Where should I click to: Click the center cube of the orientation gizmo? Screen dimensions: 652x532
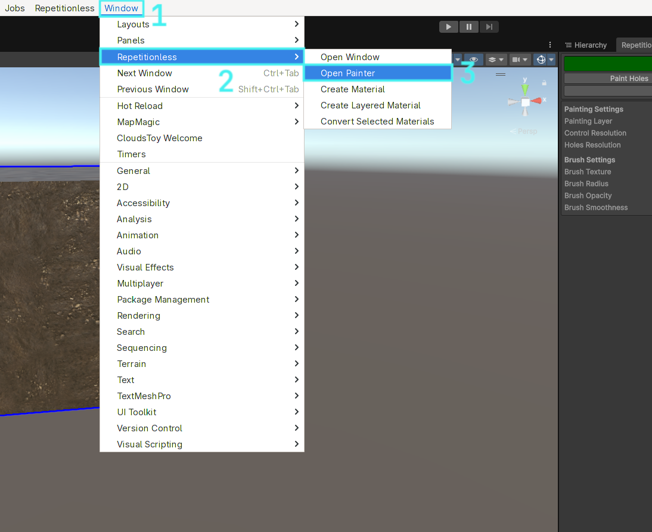[526, 102]
